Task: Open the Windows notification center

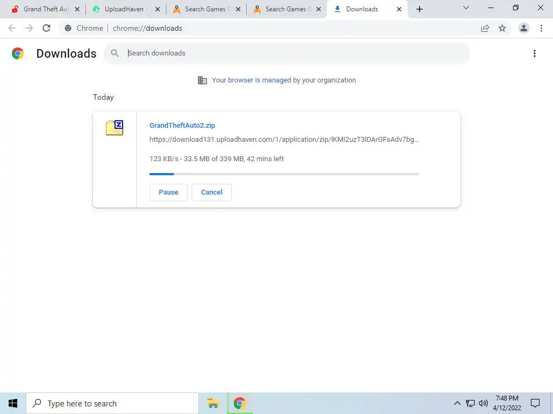Action: pos(535,403)
